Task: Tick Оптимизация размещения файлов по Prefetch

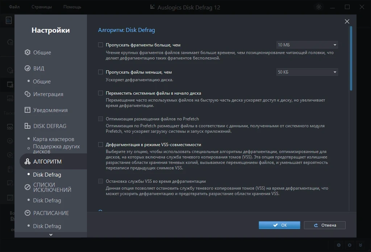Action: [101, 119]
